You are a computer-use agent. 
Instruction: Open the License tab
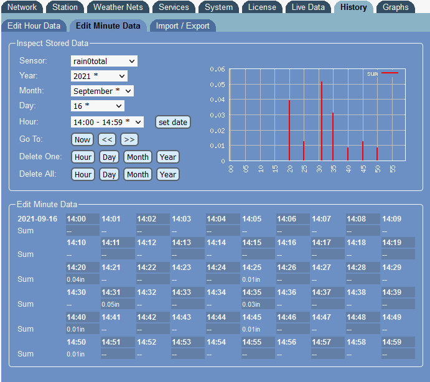click(x=262, y=7)
